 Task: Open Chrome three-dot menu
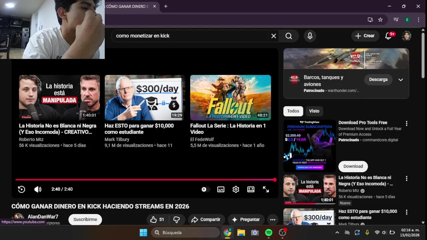tap(418, 20)
